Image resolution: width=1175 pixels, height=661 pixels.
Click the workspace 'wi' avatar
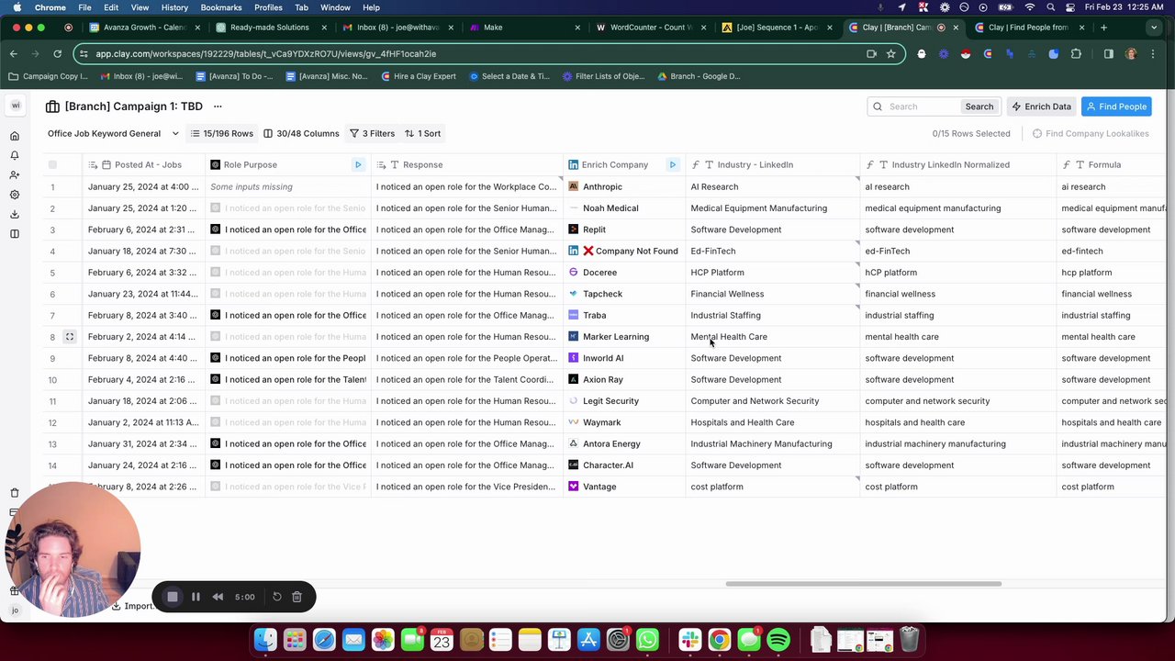click(x=15, y=106)
